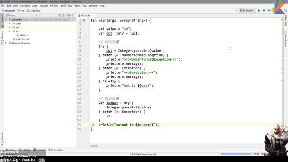Open the TODO tool window
288x162 pixels.
(x=25, y=150)
